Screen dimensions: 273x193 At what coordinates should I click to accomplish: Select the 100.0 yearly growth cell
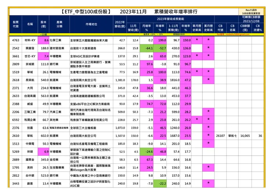pyautogui.click(x=160, y=72)
